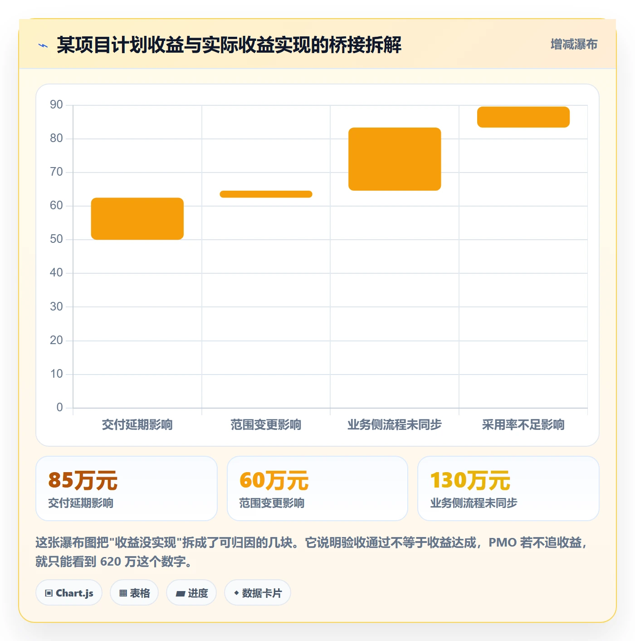The image size is (635, 641).
Task: Open the 60万元 data card
Action: (317, 488)
